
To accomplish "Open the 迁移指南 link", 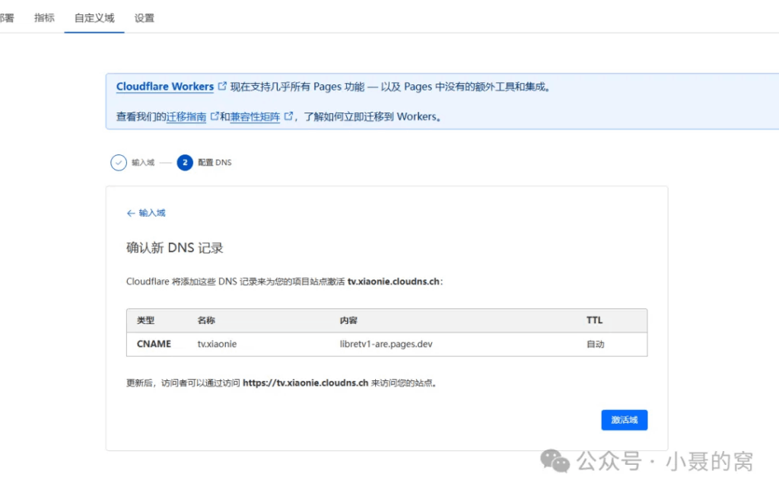I will click(186, 117).
